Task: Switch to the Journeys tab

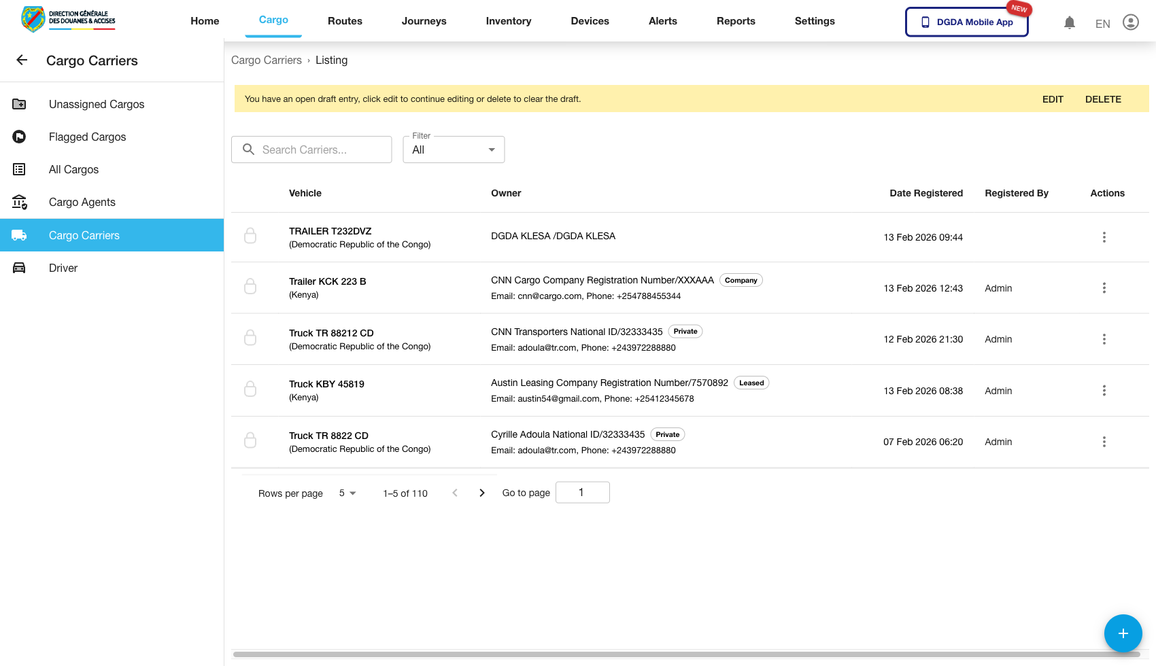Action: click(x=424, y=21)
